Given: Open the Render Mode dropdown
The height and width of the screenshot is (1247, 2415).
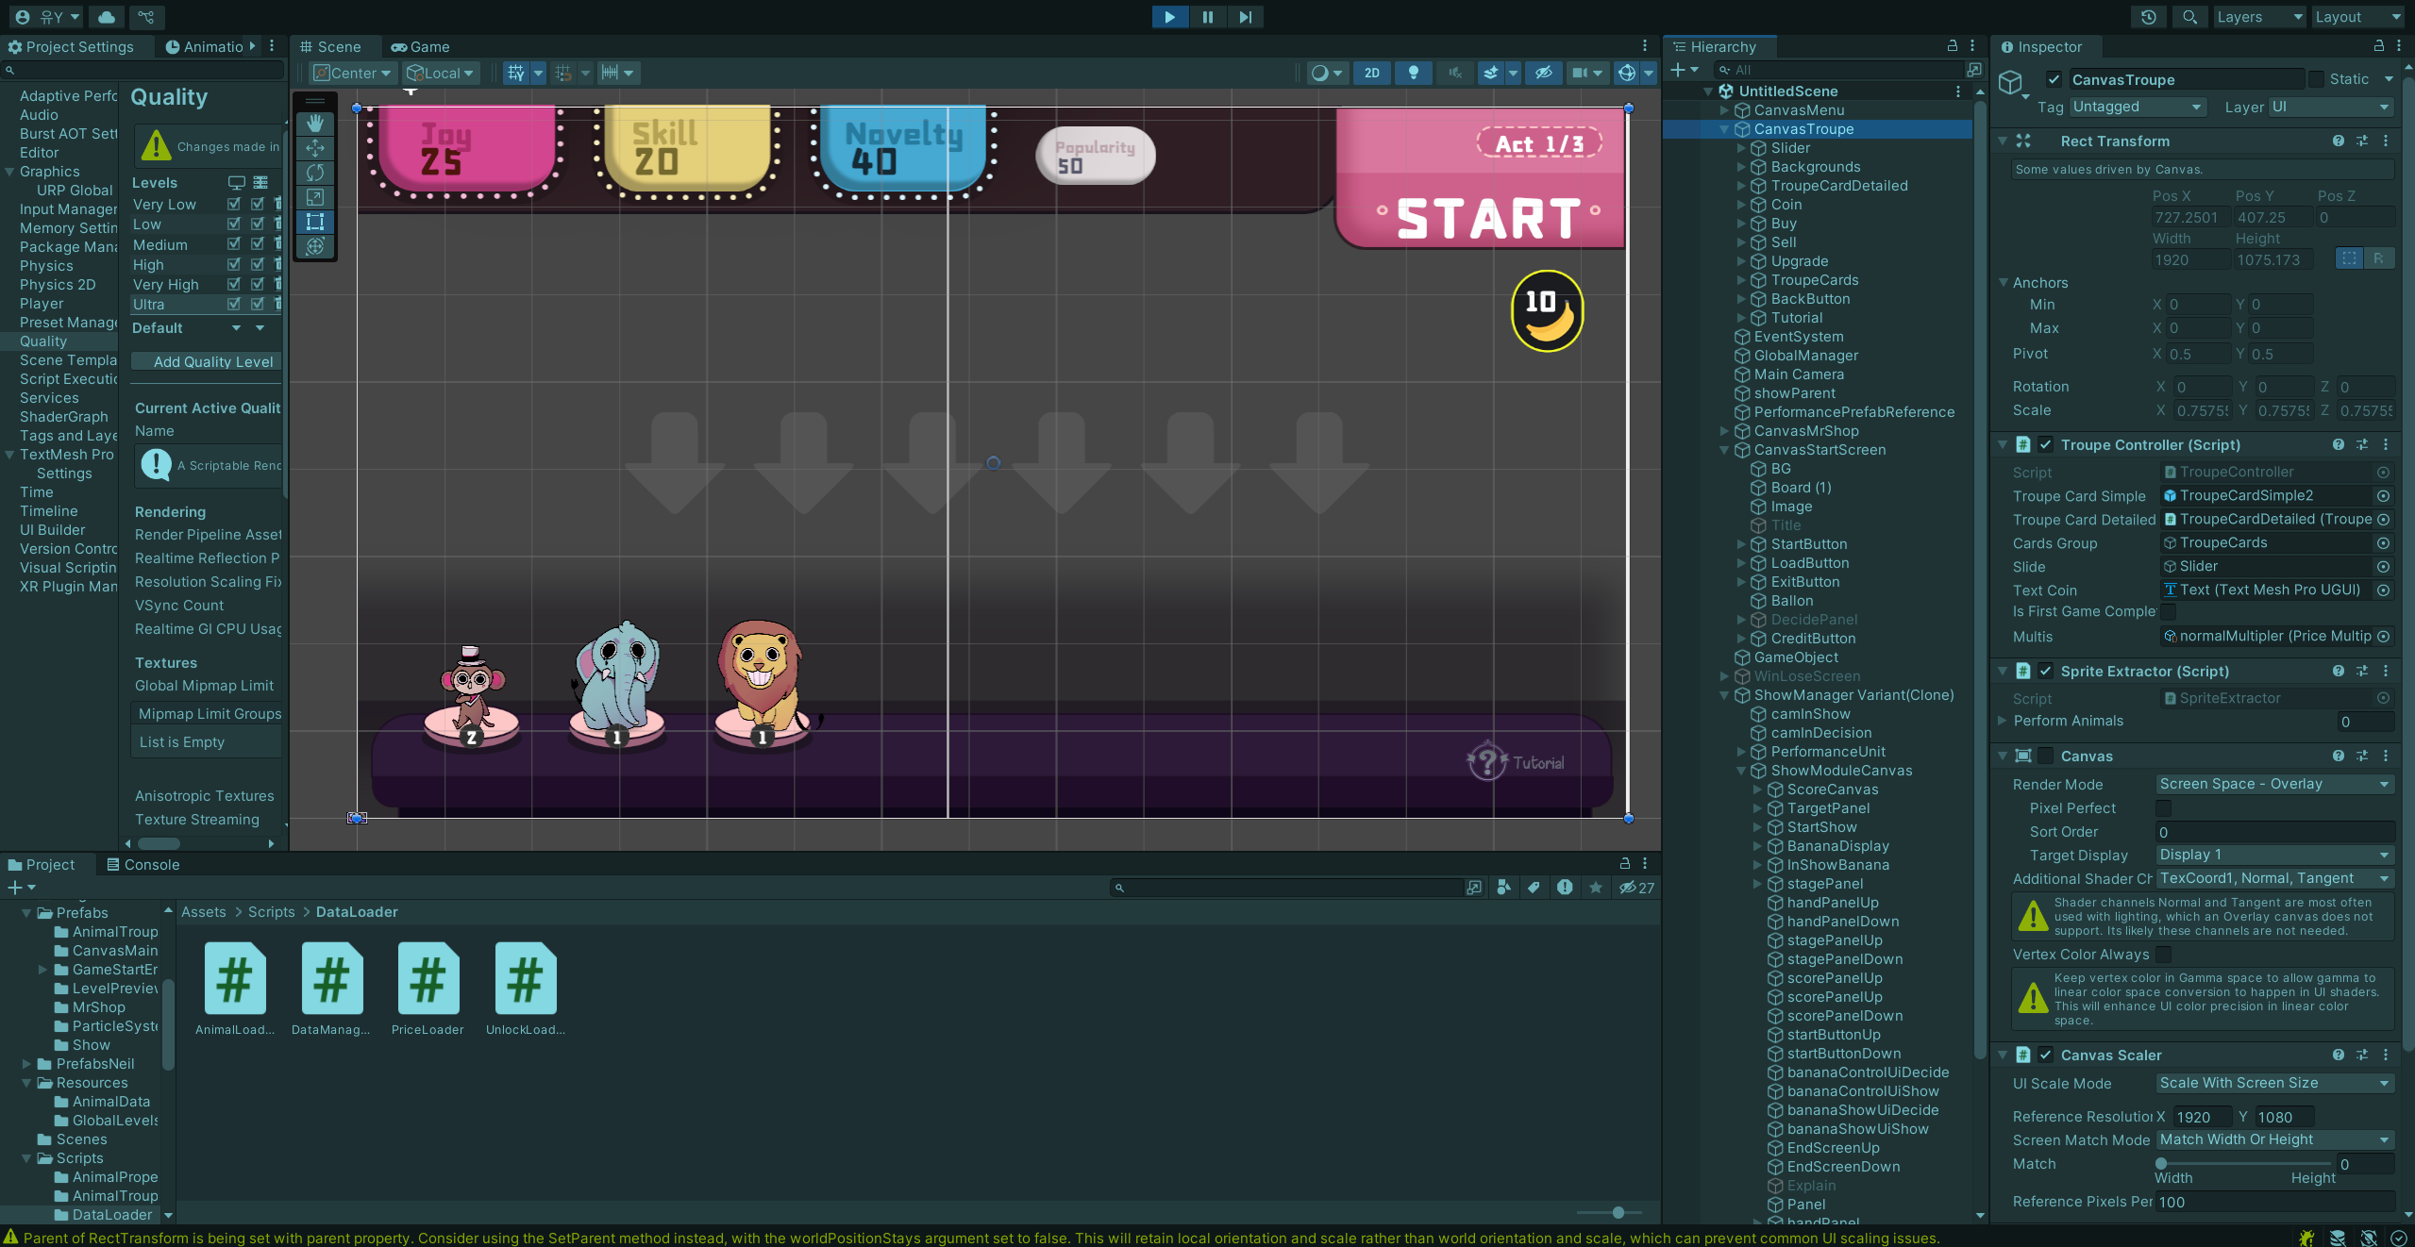Looking at the screenshot, I should click(2274, 784).
